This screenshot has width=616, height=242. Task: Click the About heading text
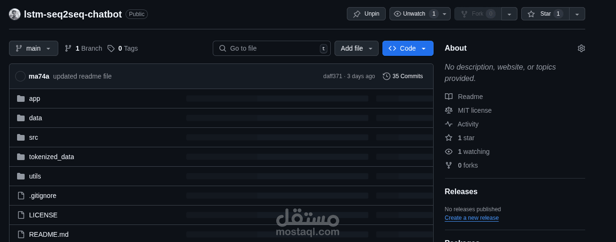pyautogui.click(x=455, y=48)
